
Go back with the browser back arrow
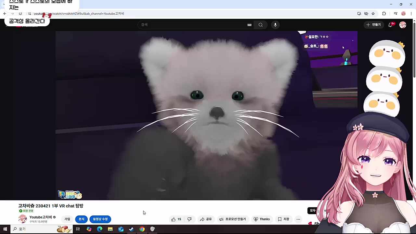pos(5,14)
